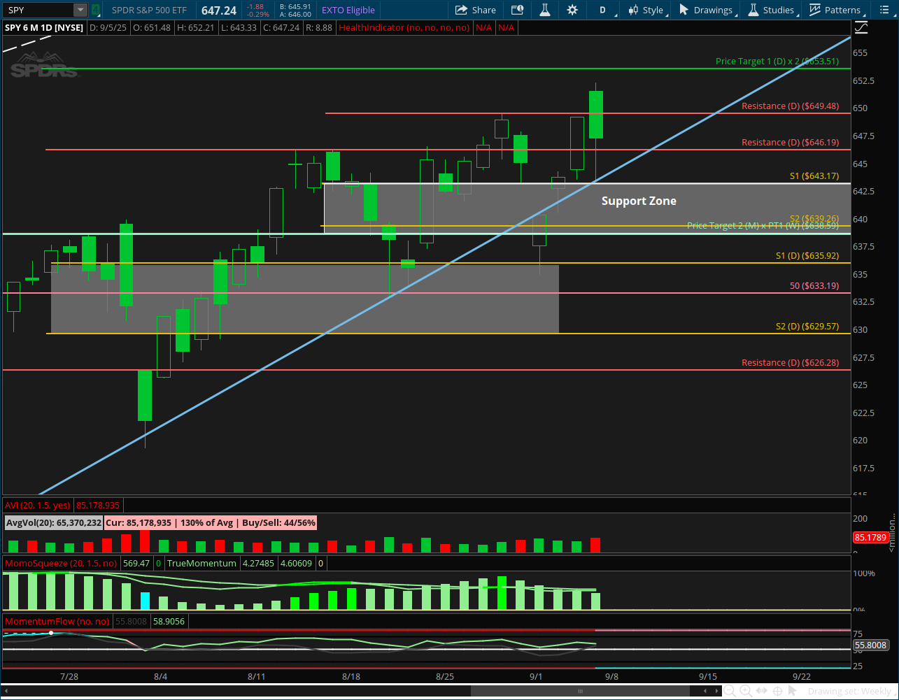The image size is (899, 700).
Task: Zoom in using the plus magnifier icon
Action: pos(746,692)
